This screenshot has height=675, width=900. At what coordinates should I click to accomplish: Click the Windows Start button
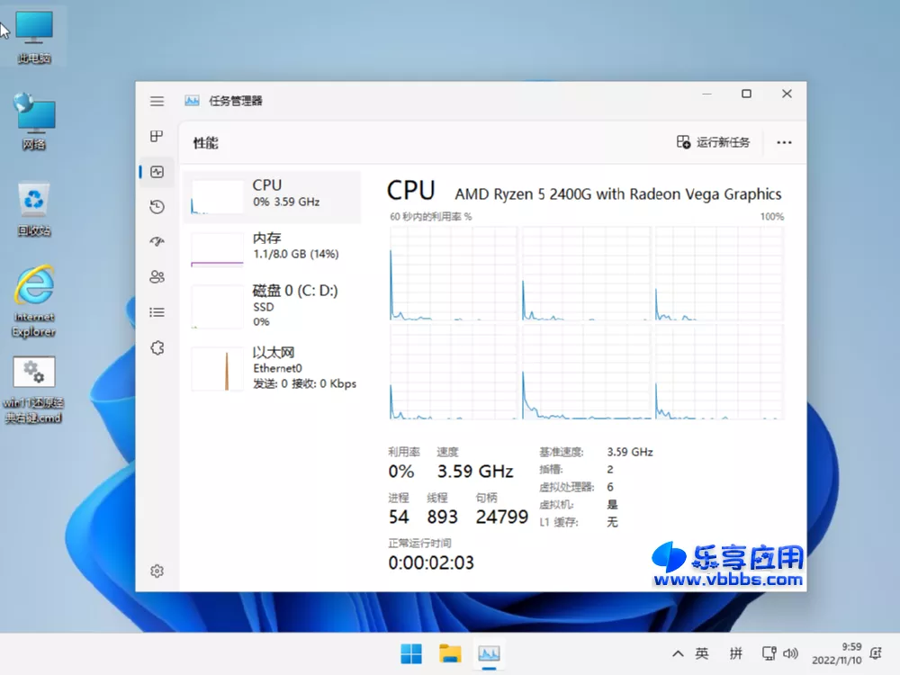coord(411,653)
